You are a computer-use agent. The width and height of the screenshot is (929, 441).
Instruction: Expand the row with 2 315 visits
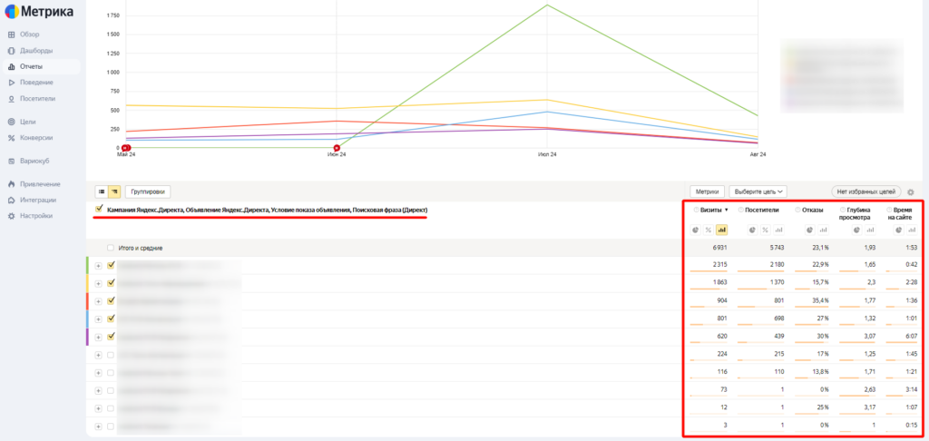[98, 266]
